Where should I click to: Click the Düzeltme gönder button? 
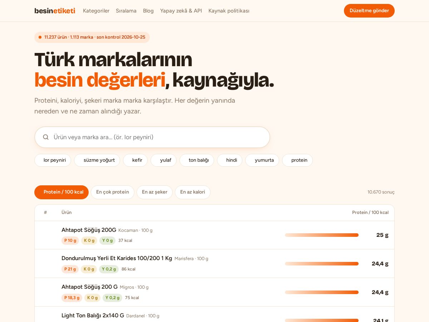(x=369, y=11)
